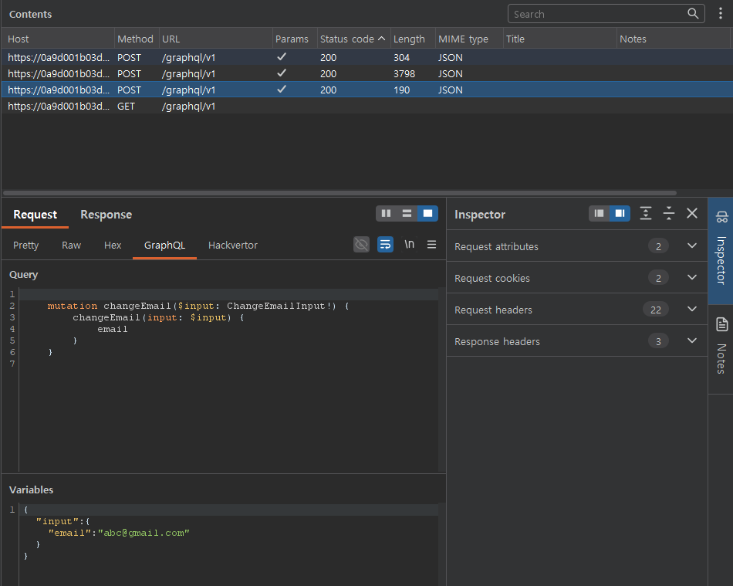Screen dimensions: 733x586
Task: Expand all Inspector sections icon
Action: point(646,214)
